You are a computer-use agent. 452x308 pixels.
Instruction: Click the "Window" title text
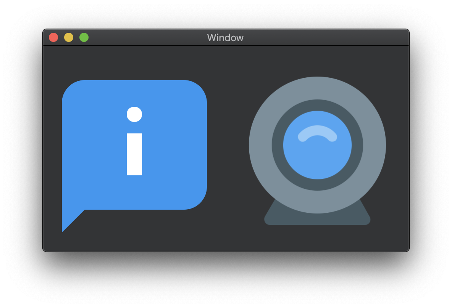(225, 38)
